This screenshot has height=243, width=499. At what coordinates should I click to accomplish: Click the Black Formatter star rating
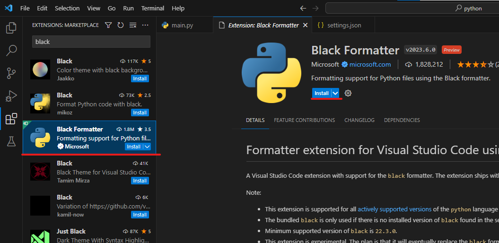click(475, 65)
